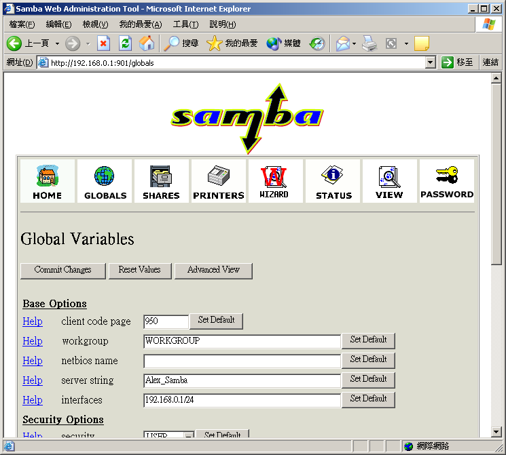Screen dimensions: 506x455
Task: Print the page with printer icon
Action: pos(369,43)
